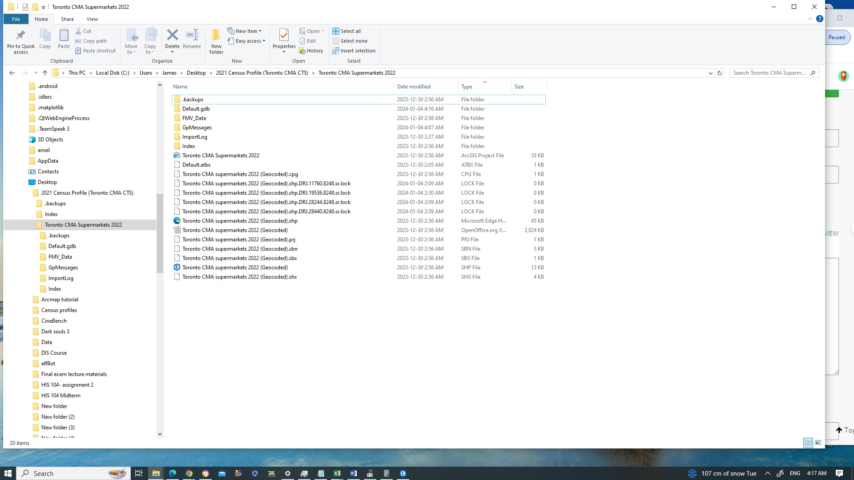Open Properties for the selection

[x=284, y=39]
